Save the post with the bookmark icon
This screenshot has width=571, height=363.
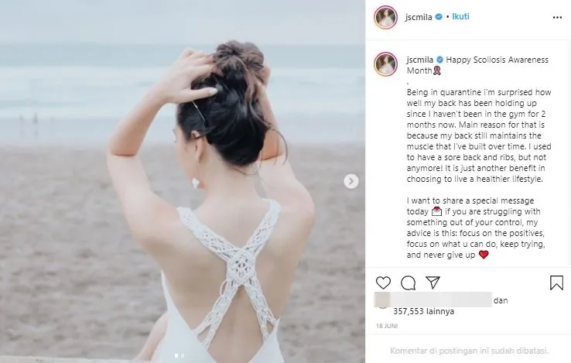(x=556, y=283)
